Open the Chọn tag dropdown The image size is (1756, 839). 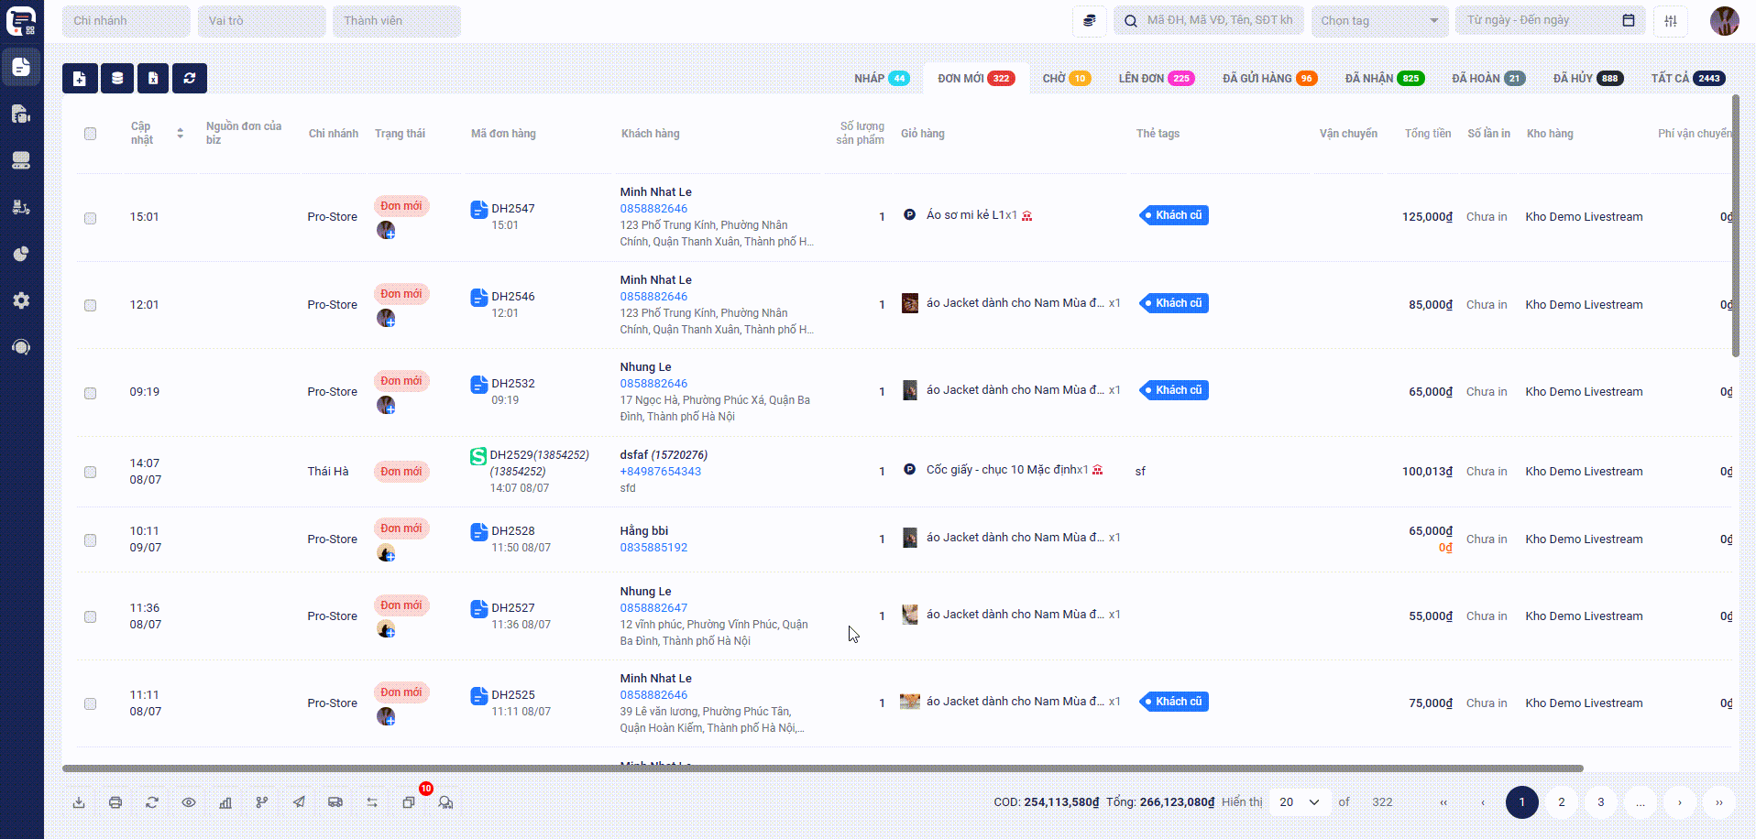tap(1378, 21)
